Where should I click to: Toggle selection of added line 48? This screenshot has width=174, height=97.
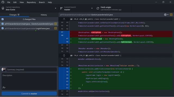pyautogui.click(x=64, y=42)
